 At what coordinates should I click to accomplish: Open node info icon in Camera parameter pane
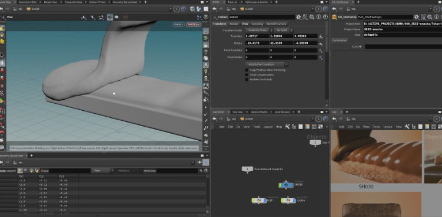pyautogui.click(x=319, y=17)
